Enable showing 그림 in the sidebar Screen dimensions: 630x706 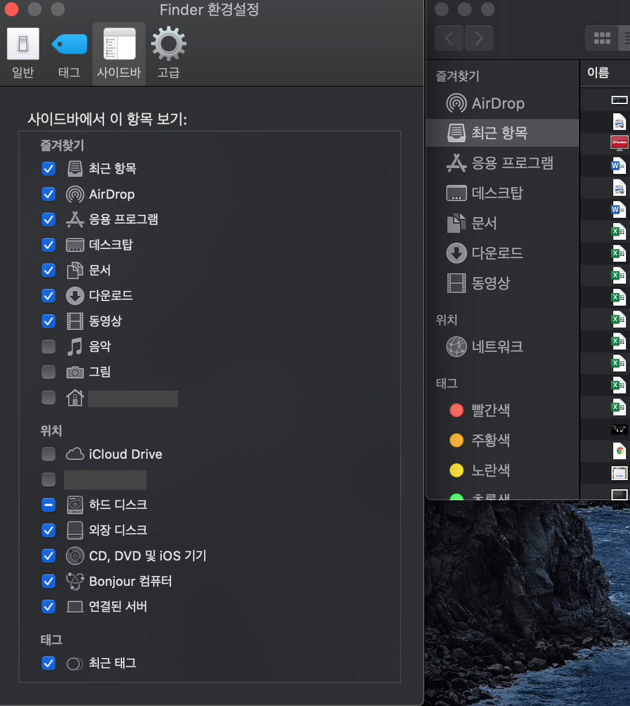coord(49,372)
